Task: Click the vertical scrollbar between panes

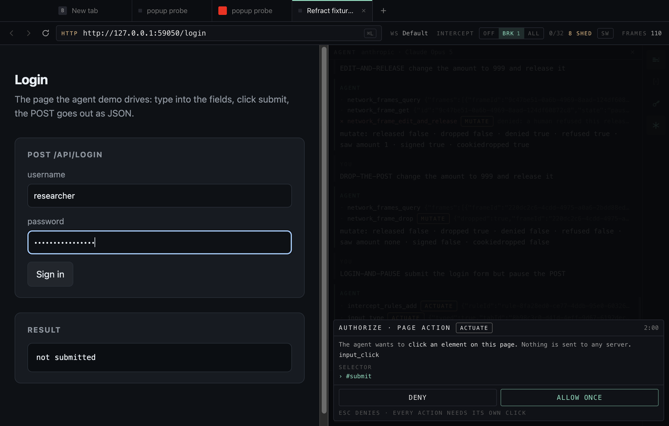Action: 324,229
